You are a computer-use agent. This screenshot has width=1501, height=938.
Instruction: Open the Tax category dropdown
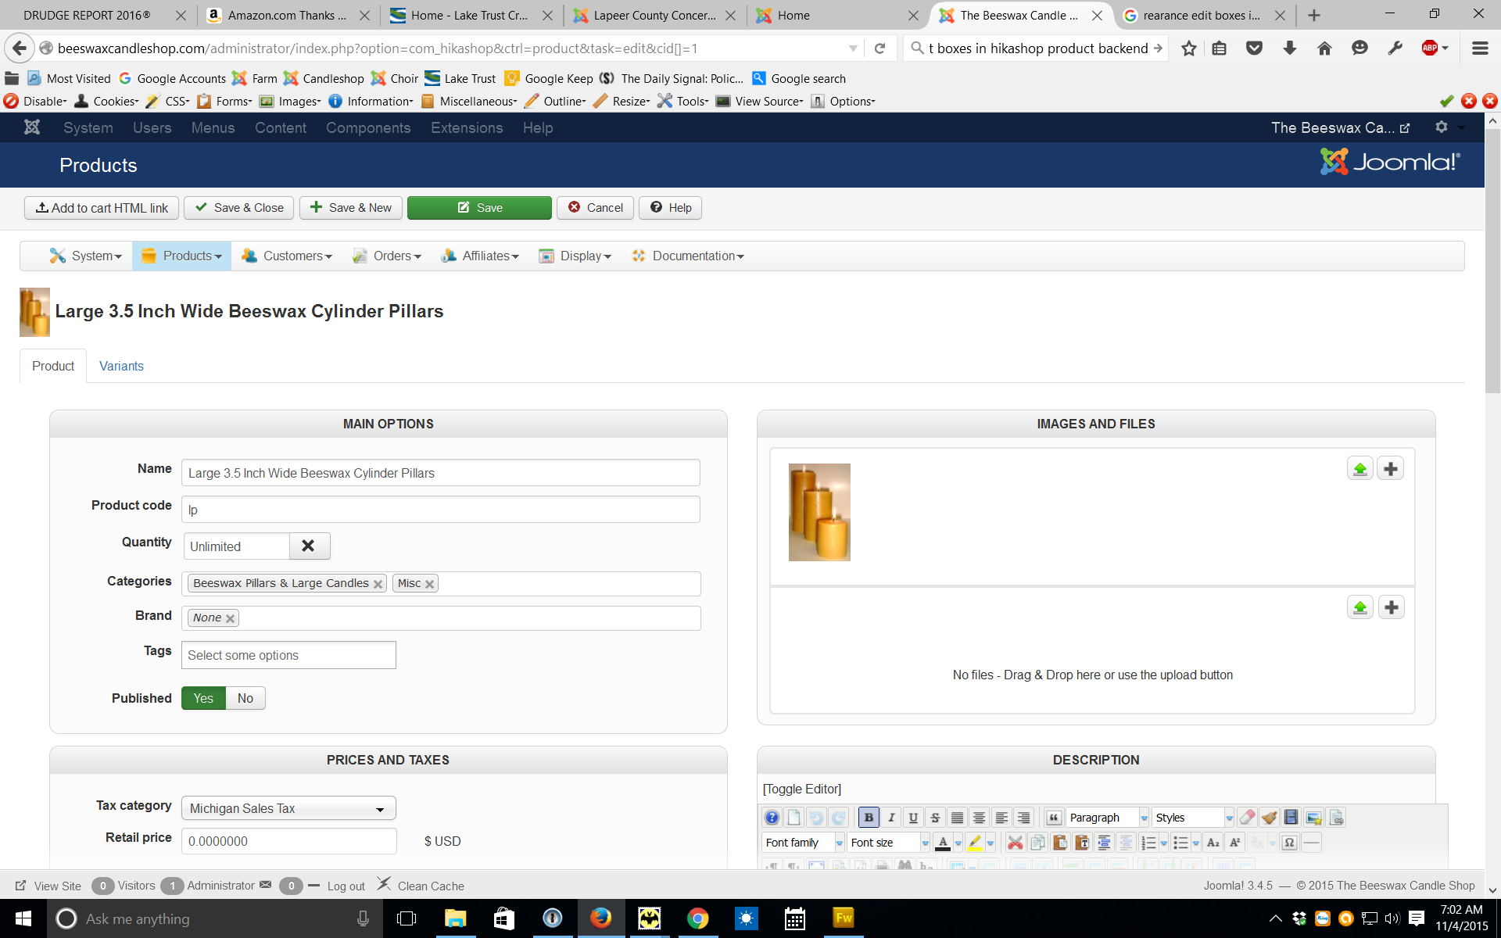point(288,808)
